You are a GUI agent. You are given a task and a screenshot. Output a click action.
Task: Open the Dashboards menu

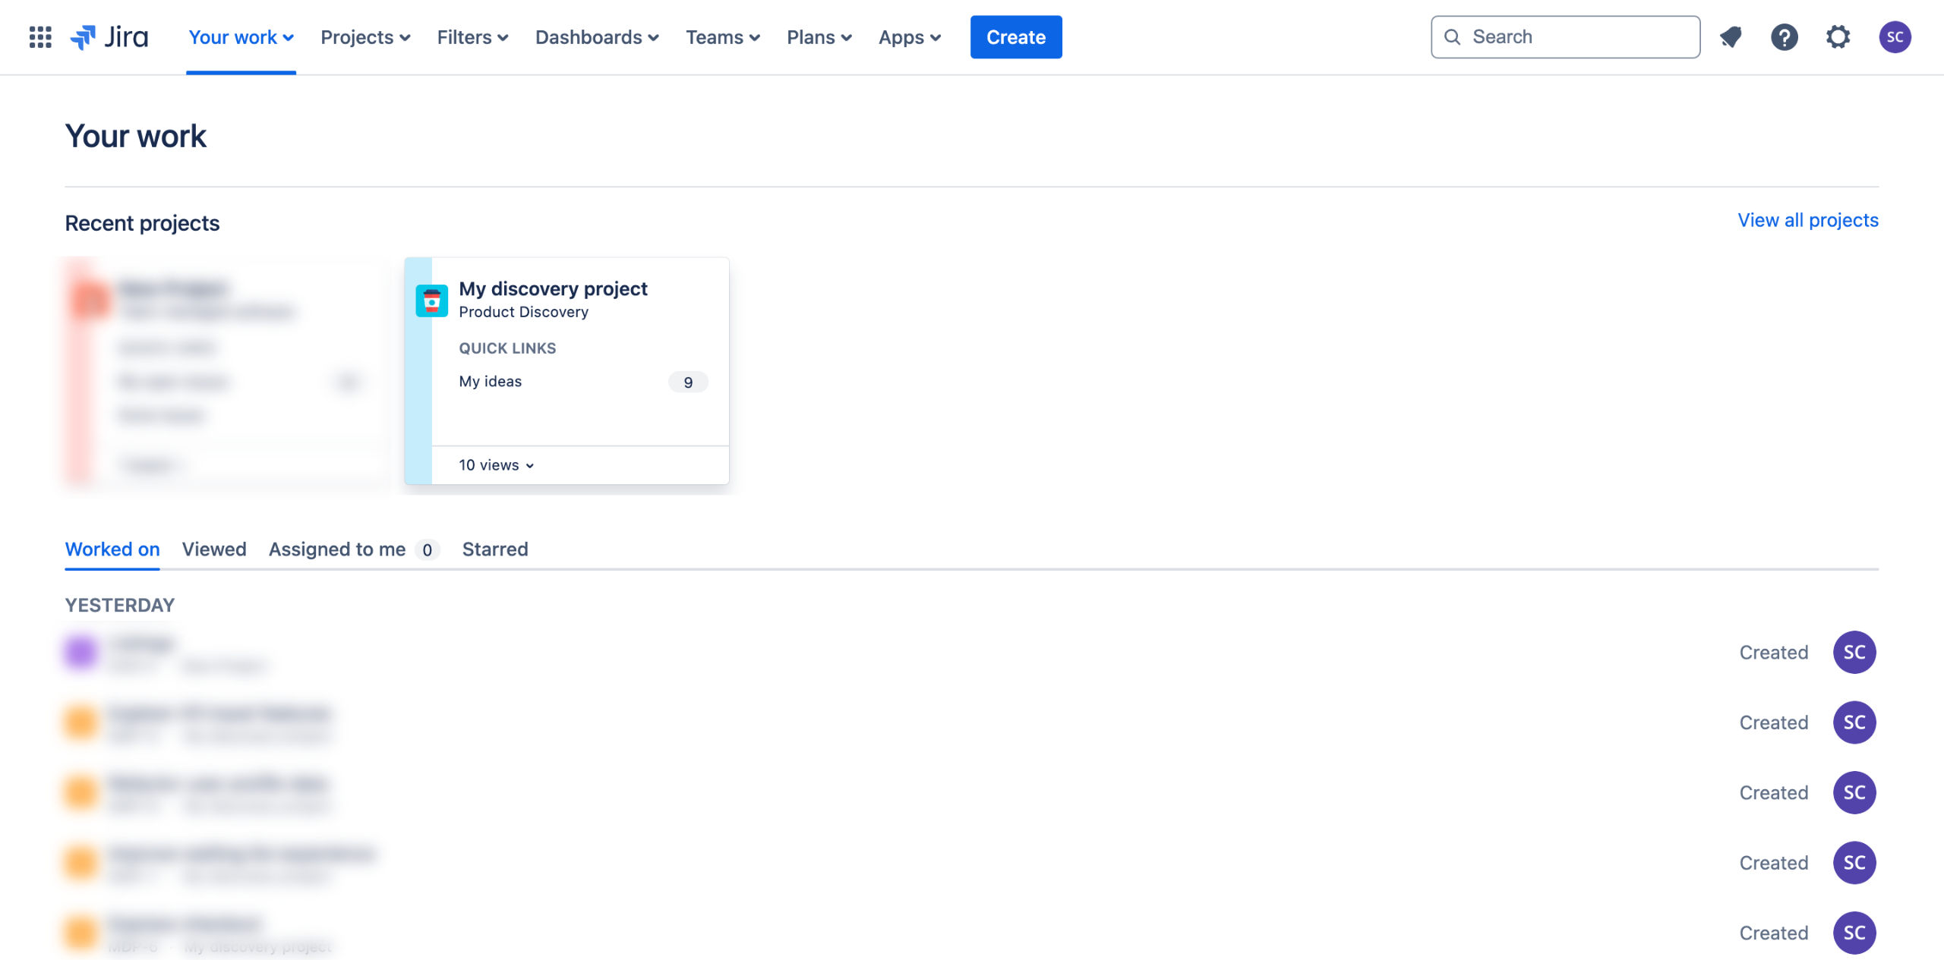click(597, 37)
